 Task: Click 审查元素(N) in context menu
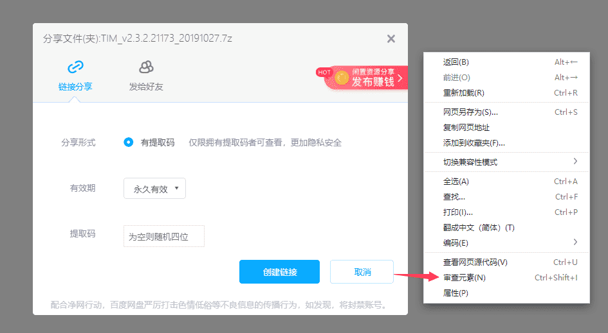coord(506,278)
